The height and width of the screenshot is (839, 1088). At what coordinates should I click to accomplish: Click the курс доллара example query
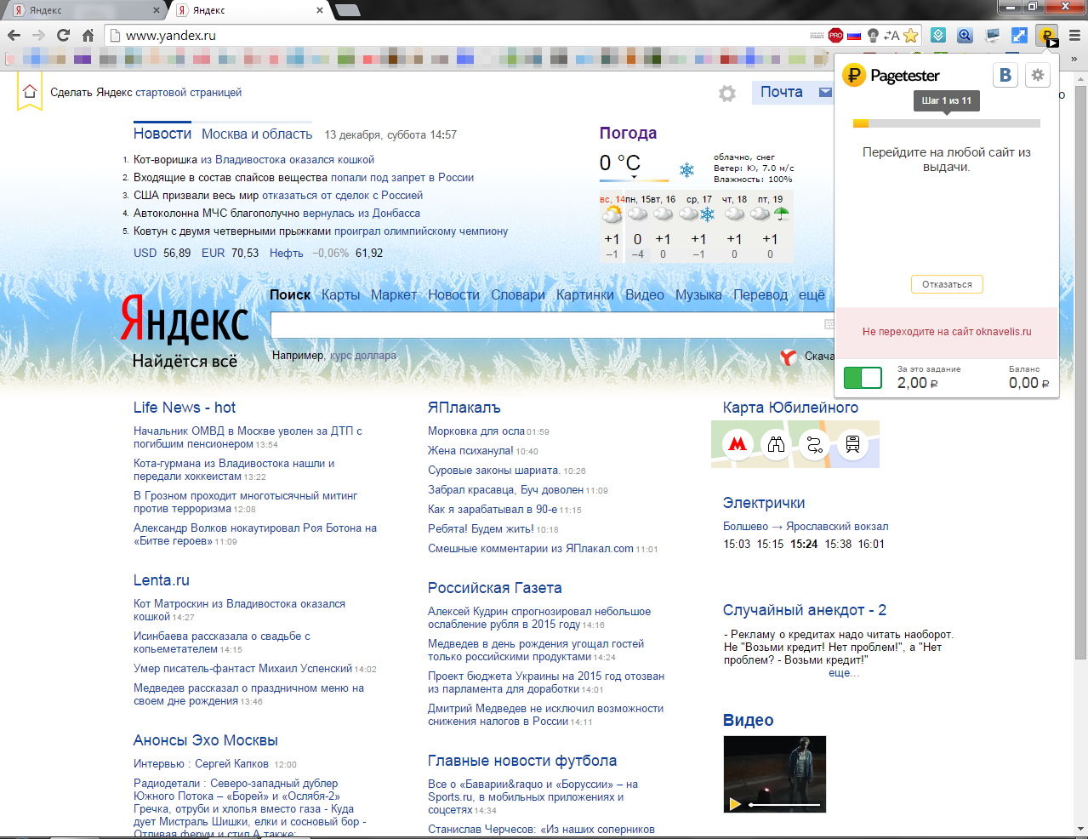363,356
